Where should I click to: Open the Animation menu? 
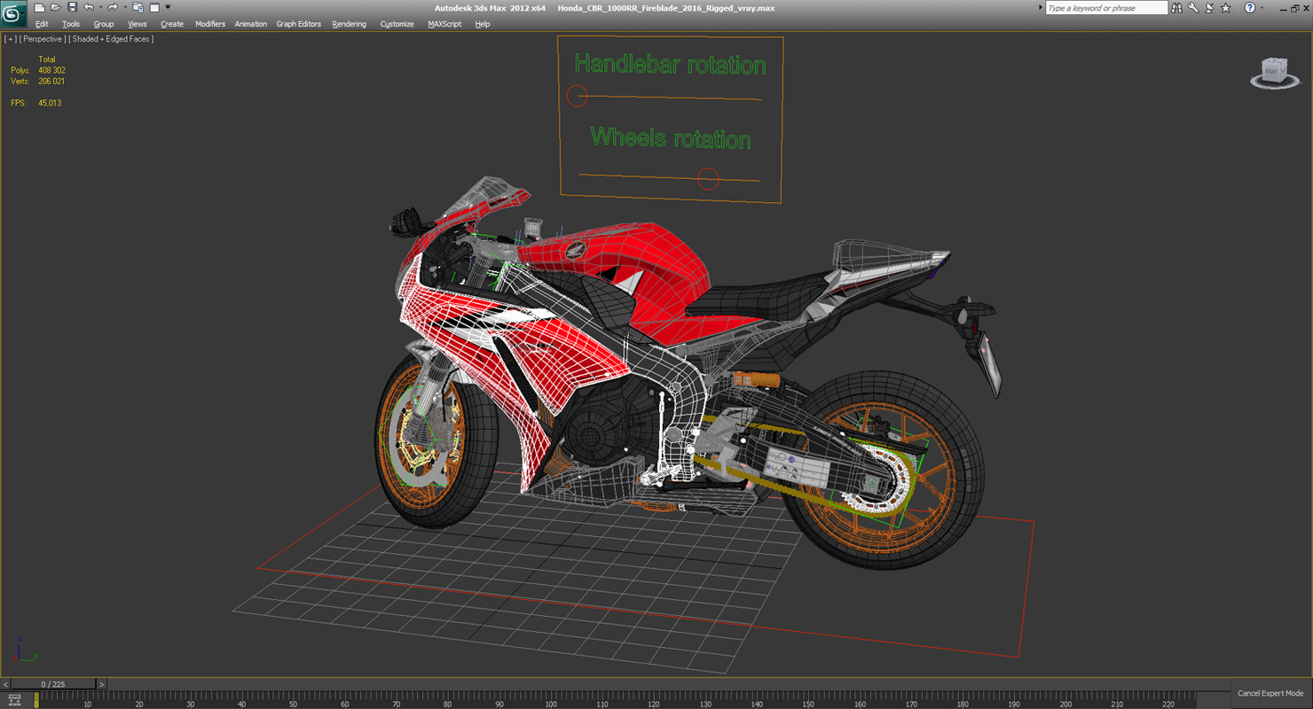pyautogui.click(x=250, y=24)
